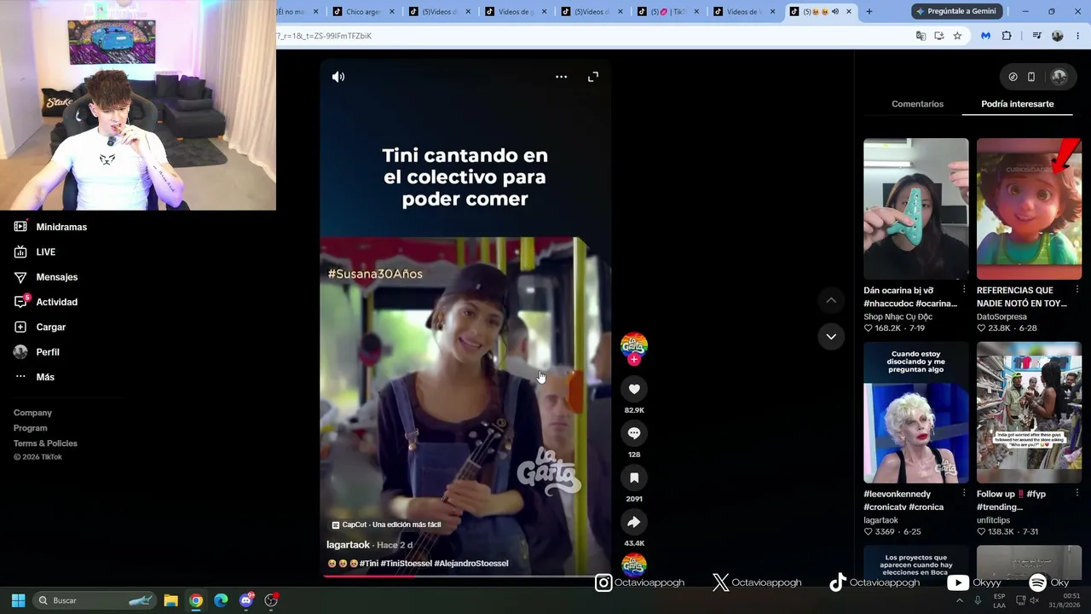Click the DatoSorpresa author name

pyautogui.click(x=1002, y=317)
